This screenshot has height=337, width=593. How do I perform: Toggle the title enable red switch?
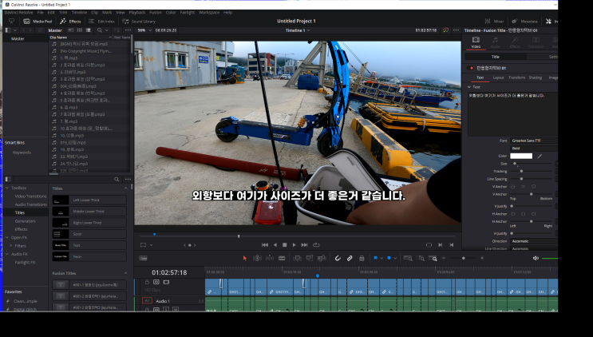471,68
